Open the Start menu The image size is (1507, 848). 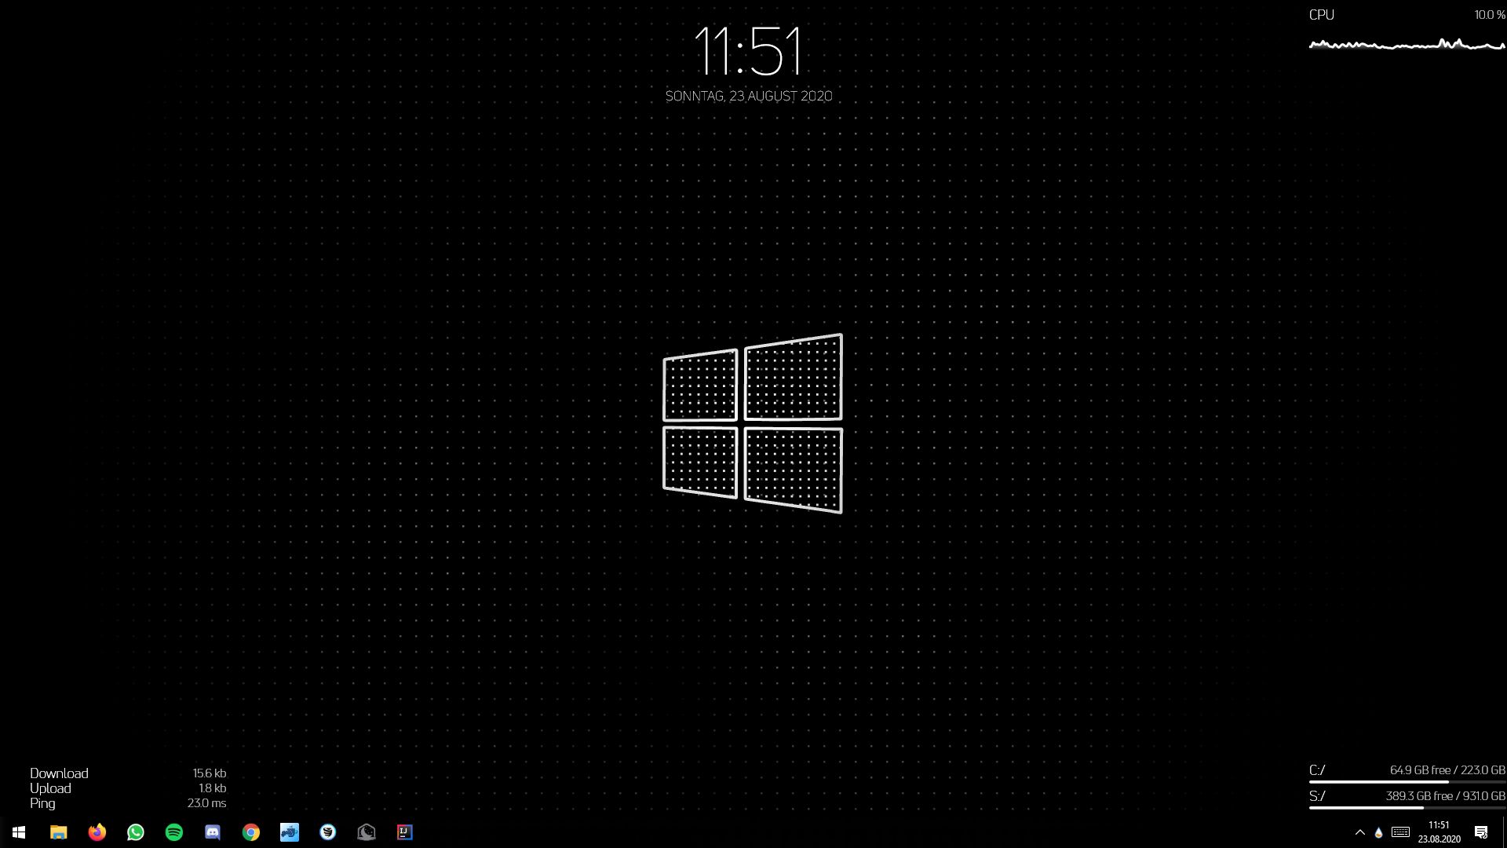[x=19, y=832]
